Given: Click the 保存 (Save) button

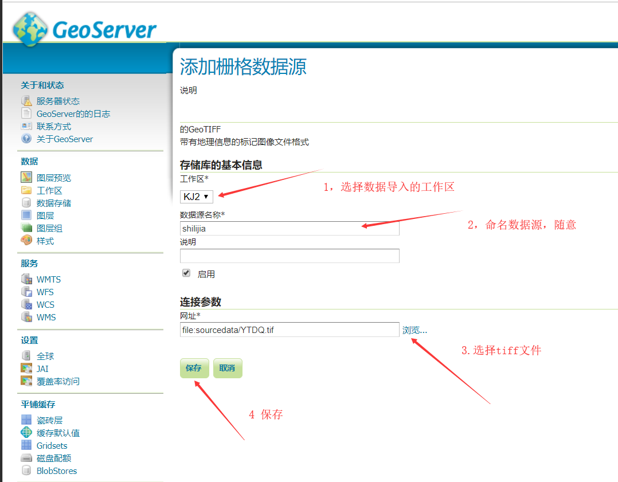Looking at the screenshot, I should [x=194, y=369].
